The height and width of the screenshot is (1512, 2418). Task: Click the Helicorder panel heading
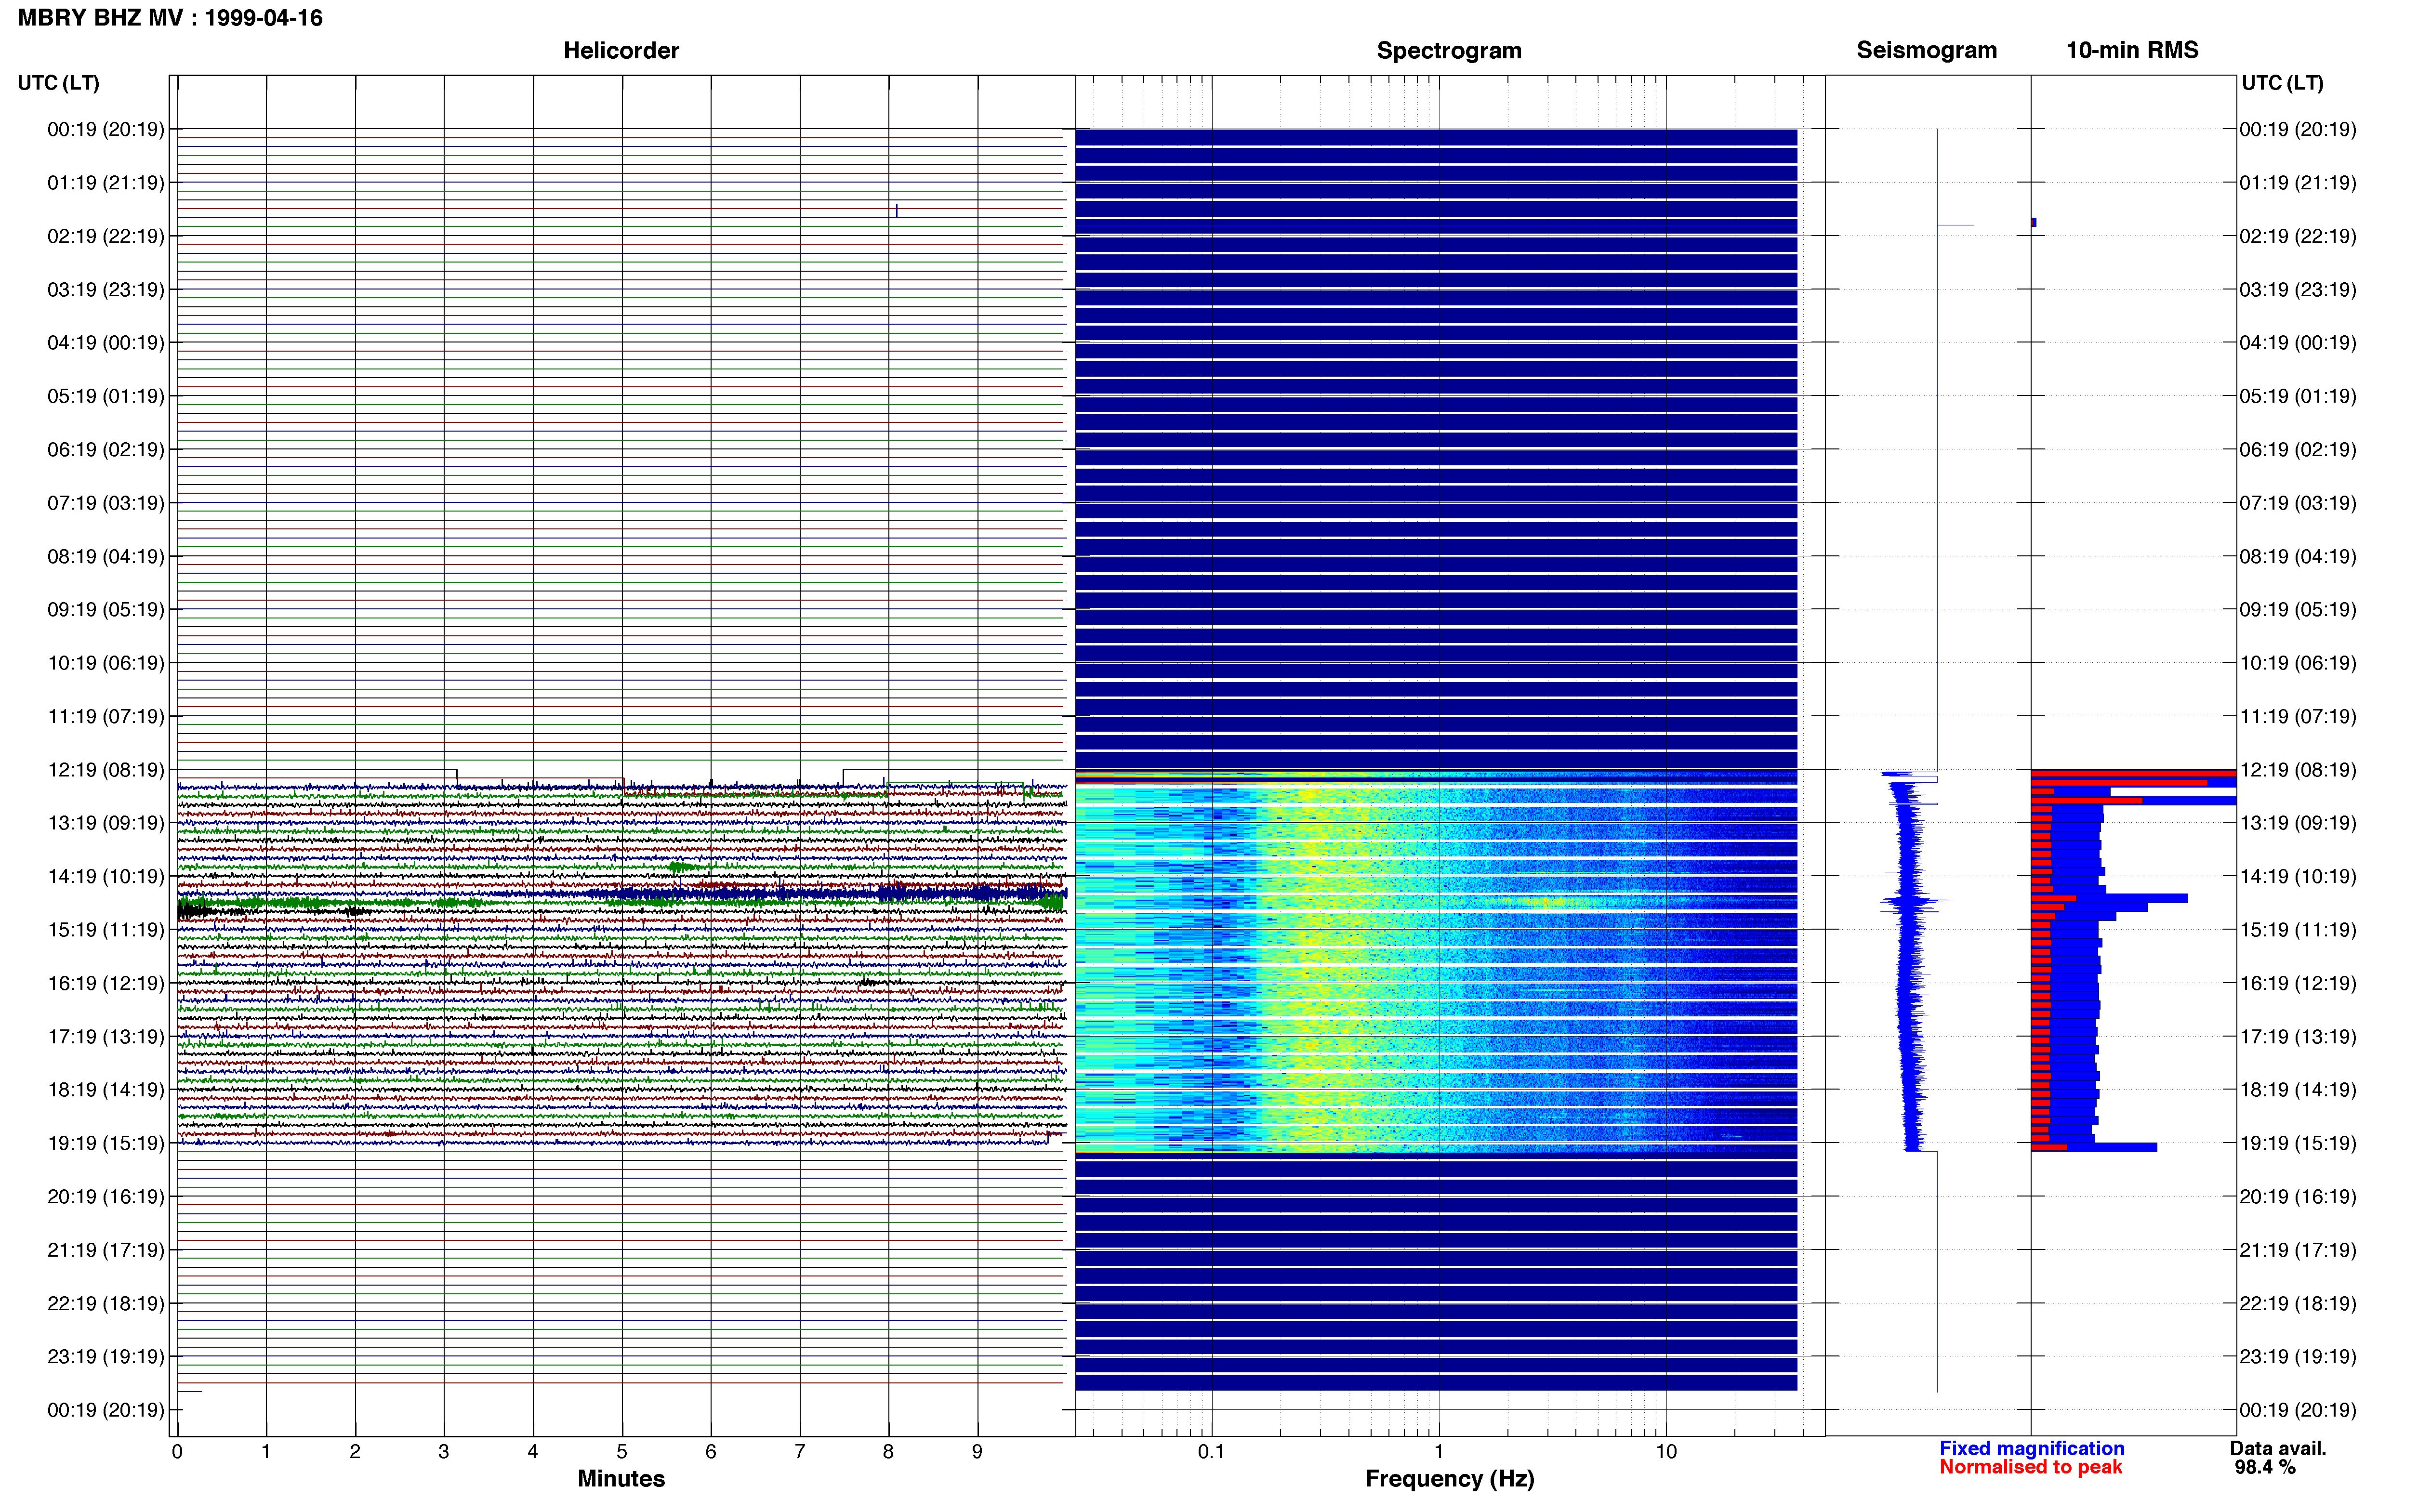tap(621, 50)
